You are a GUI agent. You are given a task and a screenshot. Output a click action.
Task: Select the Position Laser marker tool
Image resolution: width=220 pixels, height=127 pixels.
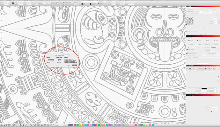(23, 125)
